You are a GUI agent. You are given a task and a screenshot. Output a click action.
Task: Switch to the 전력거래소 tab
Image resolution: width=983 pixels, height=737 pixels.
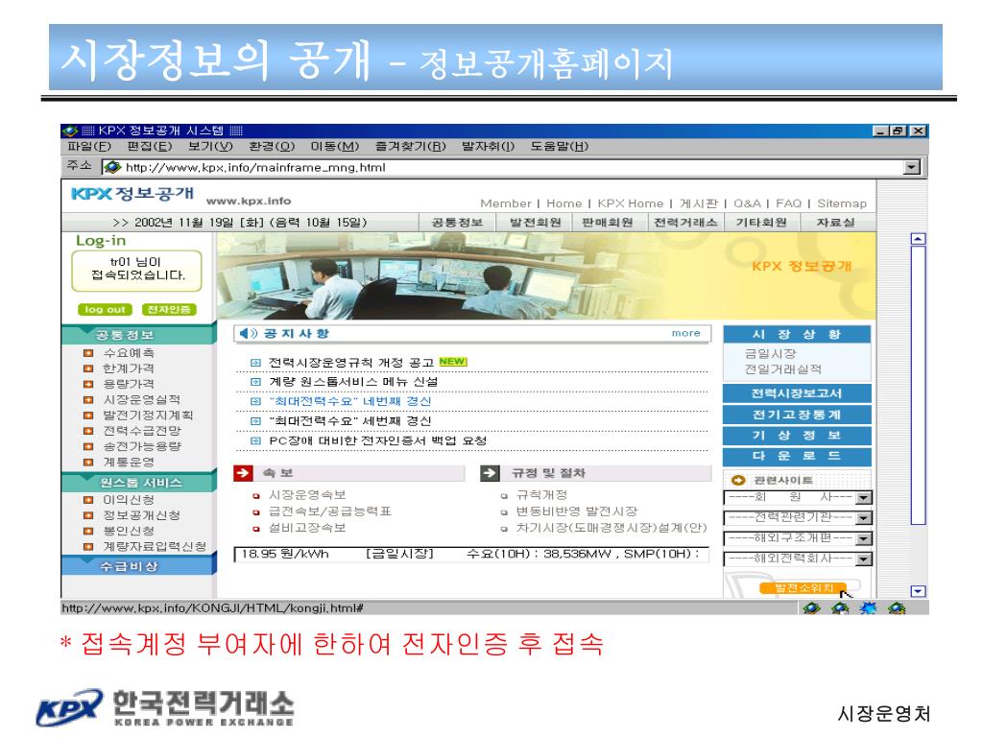point(685,223)
